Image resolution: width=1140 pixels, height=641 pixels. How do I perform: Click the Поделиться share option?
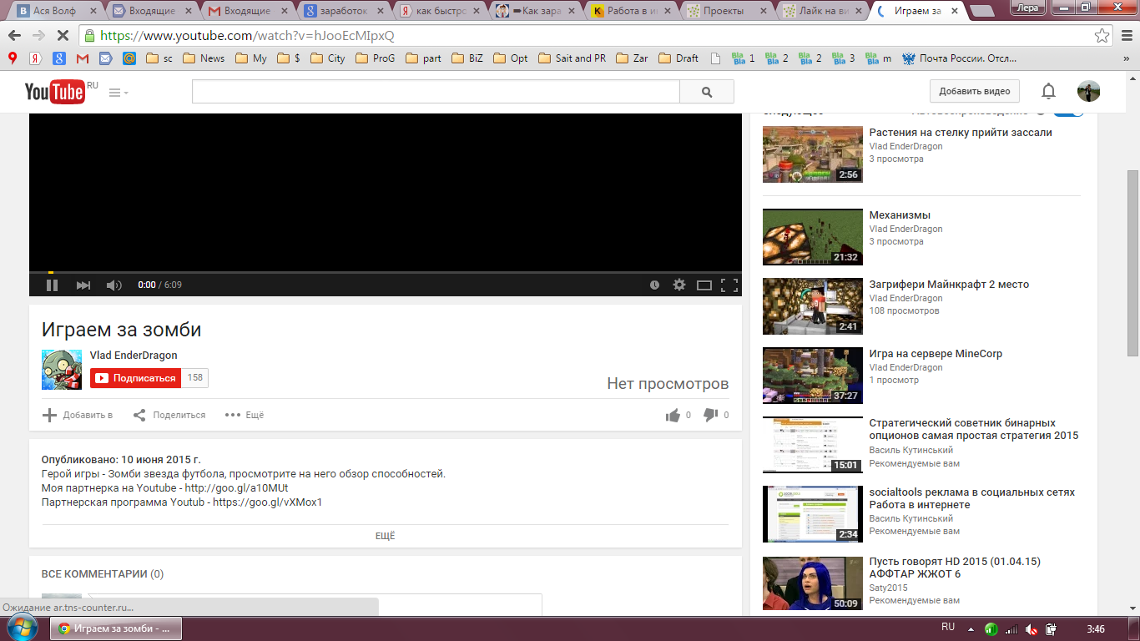169,415
